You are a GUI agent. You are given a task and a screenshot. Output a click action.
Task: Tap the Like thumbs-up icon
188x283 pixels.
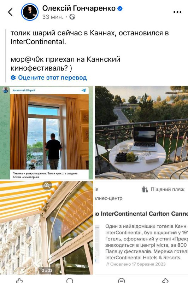19,281
